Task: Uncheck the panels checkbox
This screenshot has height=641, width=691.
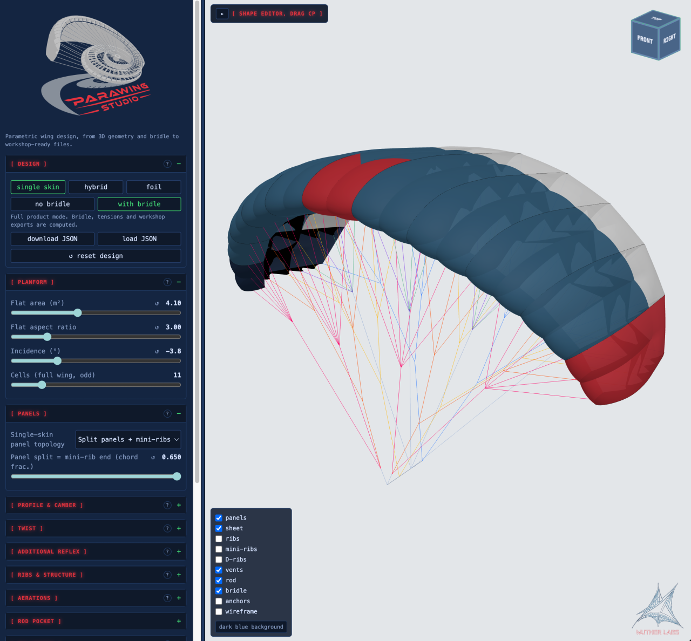Action: tap(219, 518)
